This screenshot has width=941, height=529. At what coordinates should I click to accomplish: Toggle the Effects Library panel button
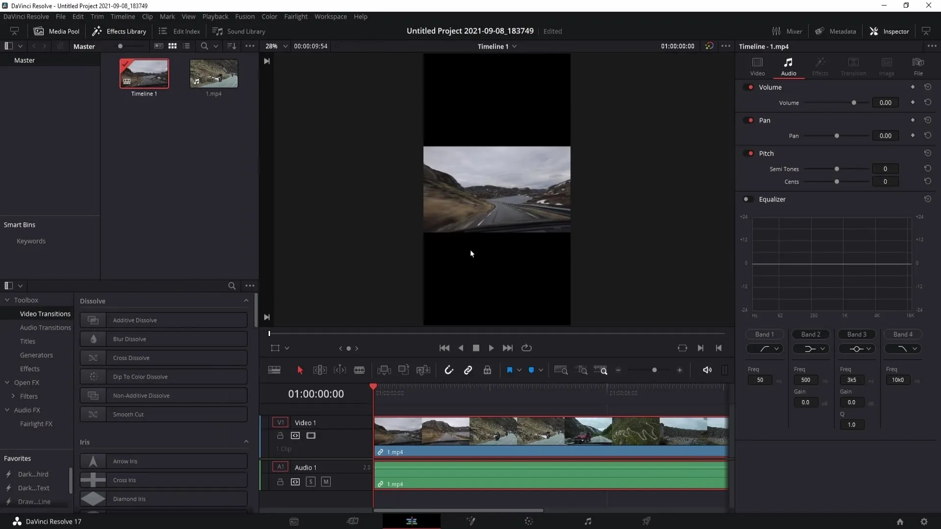click(119, 31)
